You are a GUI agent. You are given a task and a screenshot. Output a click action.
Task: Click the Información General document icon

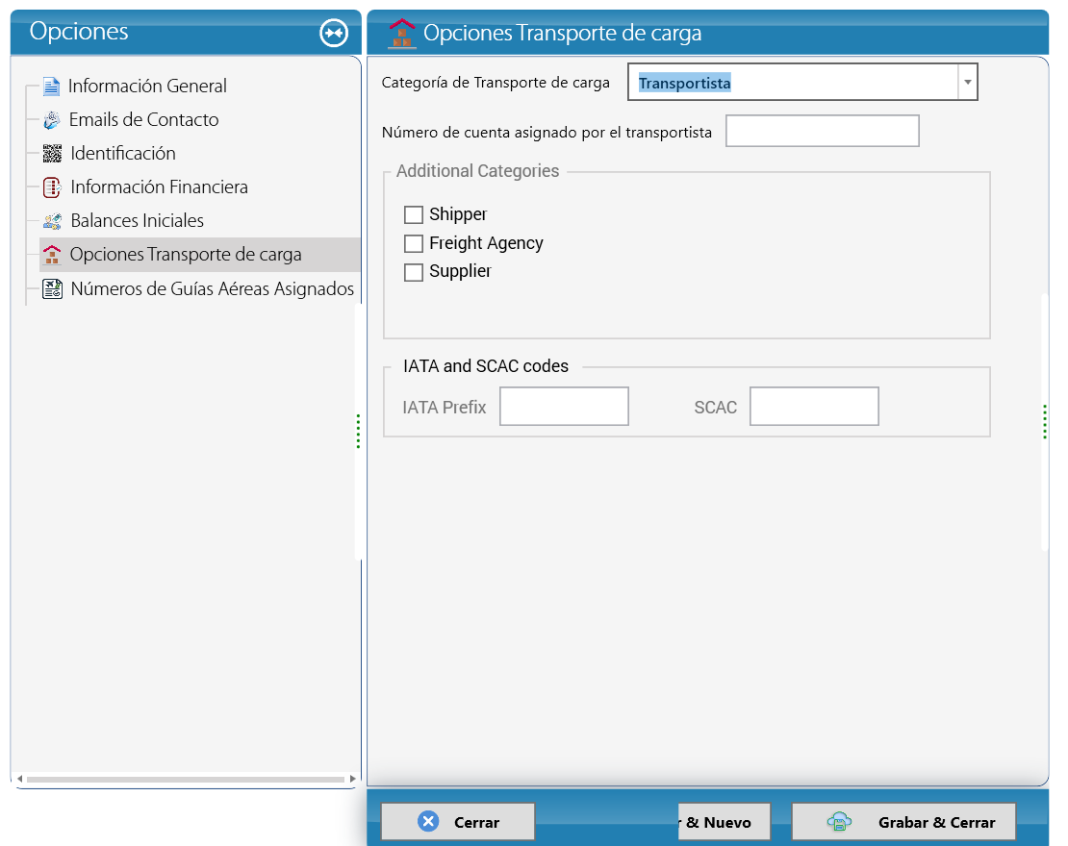(x=51, y=86)
